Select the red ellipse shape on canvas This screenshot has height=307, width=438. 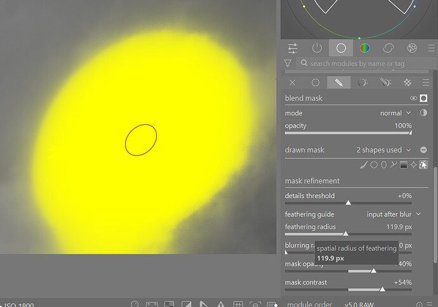tap(141, 140)
